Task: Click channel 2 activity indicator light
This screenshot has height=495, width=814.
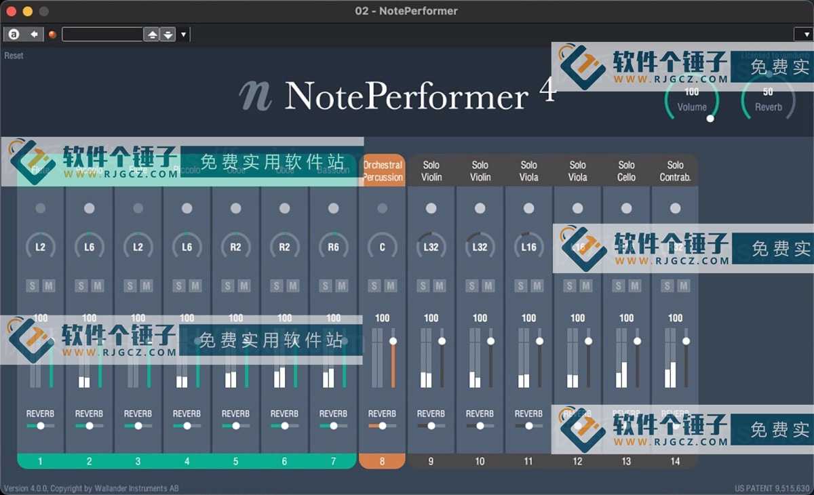Action: pyautogui.click(x=90, y=208)
